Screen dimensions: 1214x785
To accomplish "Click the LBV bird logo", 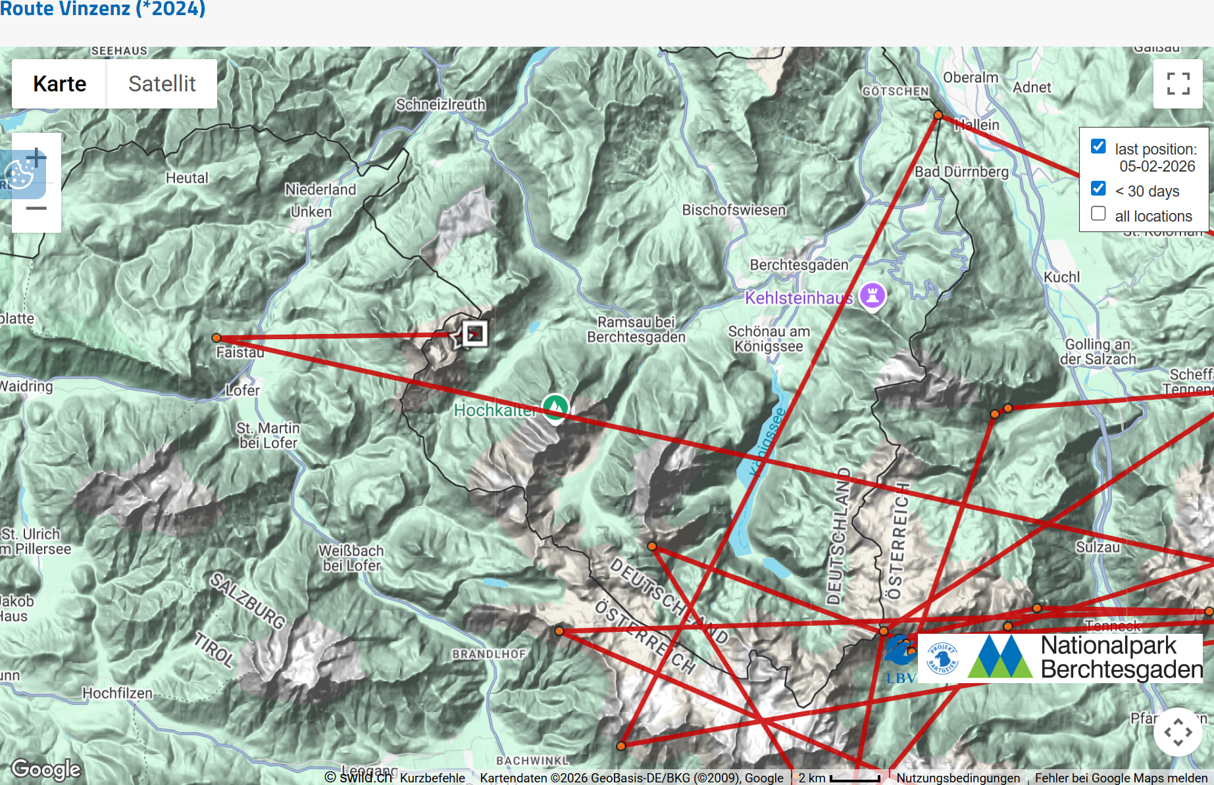I will click(899, 657).
